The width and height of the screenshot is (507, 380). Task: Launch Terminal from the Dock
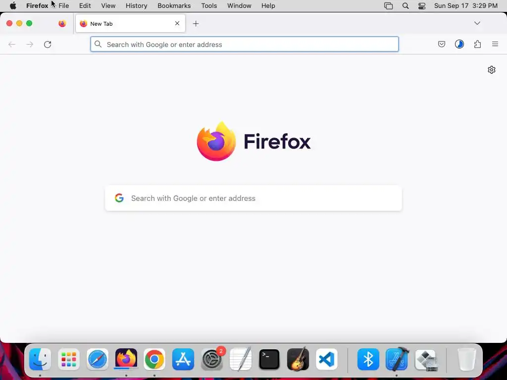pyautogui.click(x=269, y=359)
